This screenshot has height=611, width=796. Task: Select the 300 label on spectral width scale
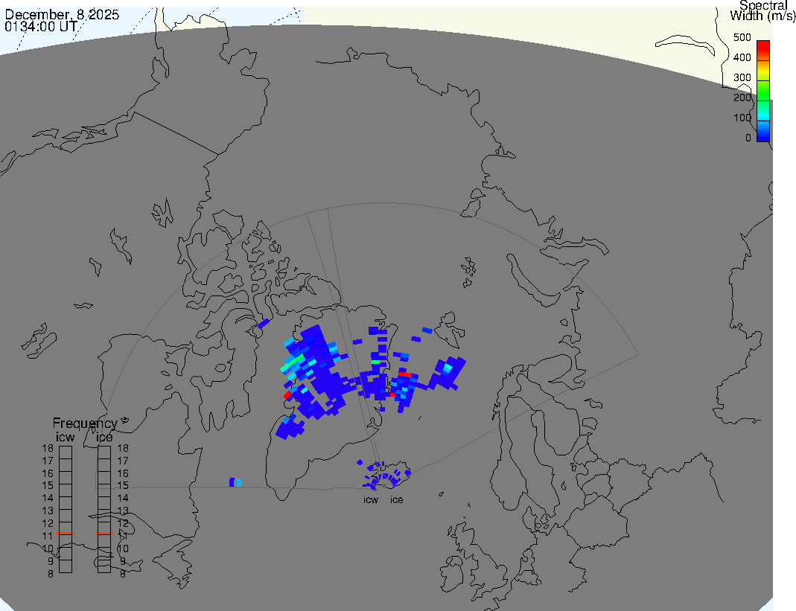(742, 77)
